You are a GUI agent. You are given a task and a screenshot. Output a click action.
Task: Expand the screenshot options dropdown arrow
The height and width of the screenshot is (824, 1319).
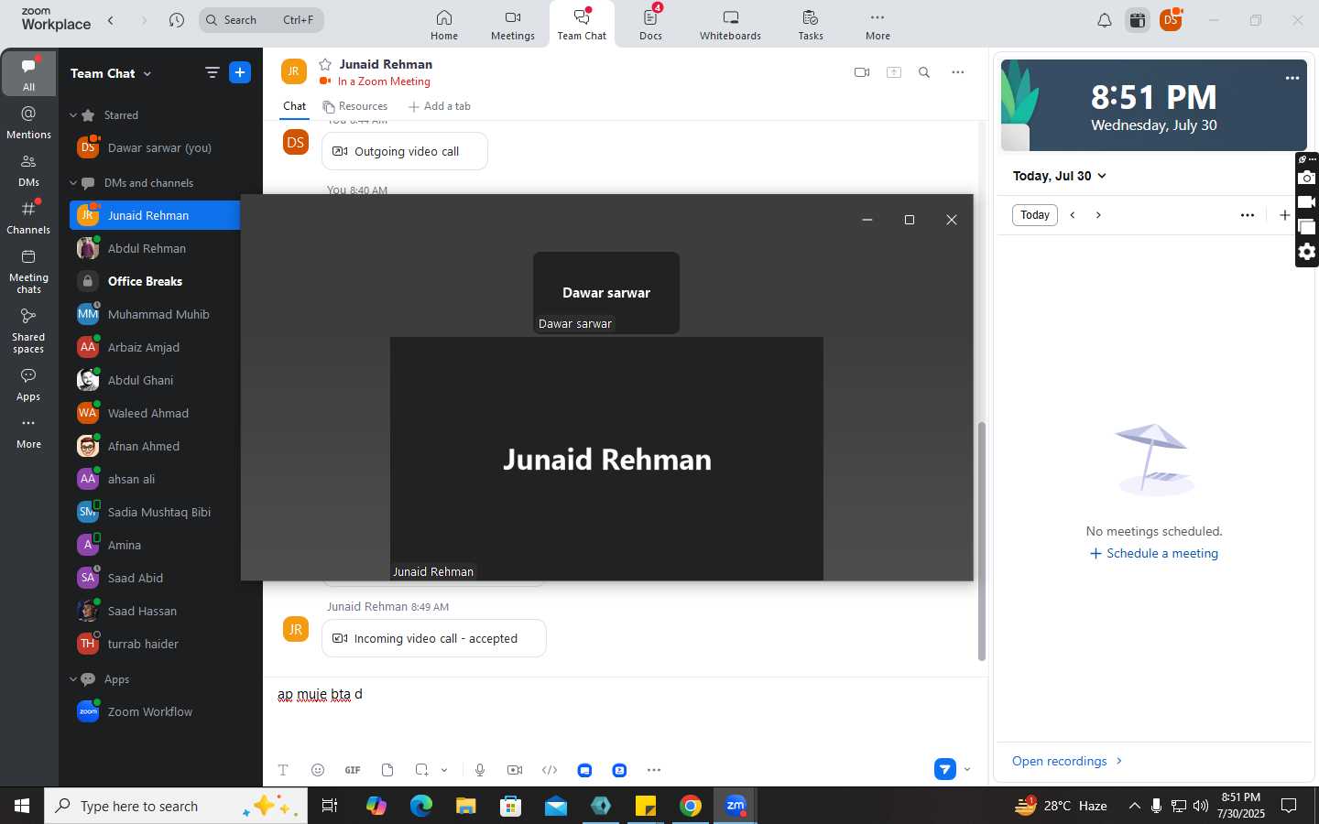click(x=444, y=770)
